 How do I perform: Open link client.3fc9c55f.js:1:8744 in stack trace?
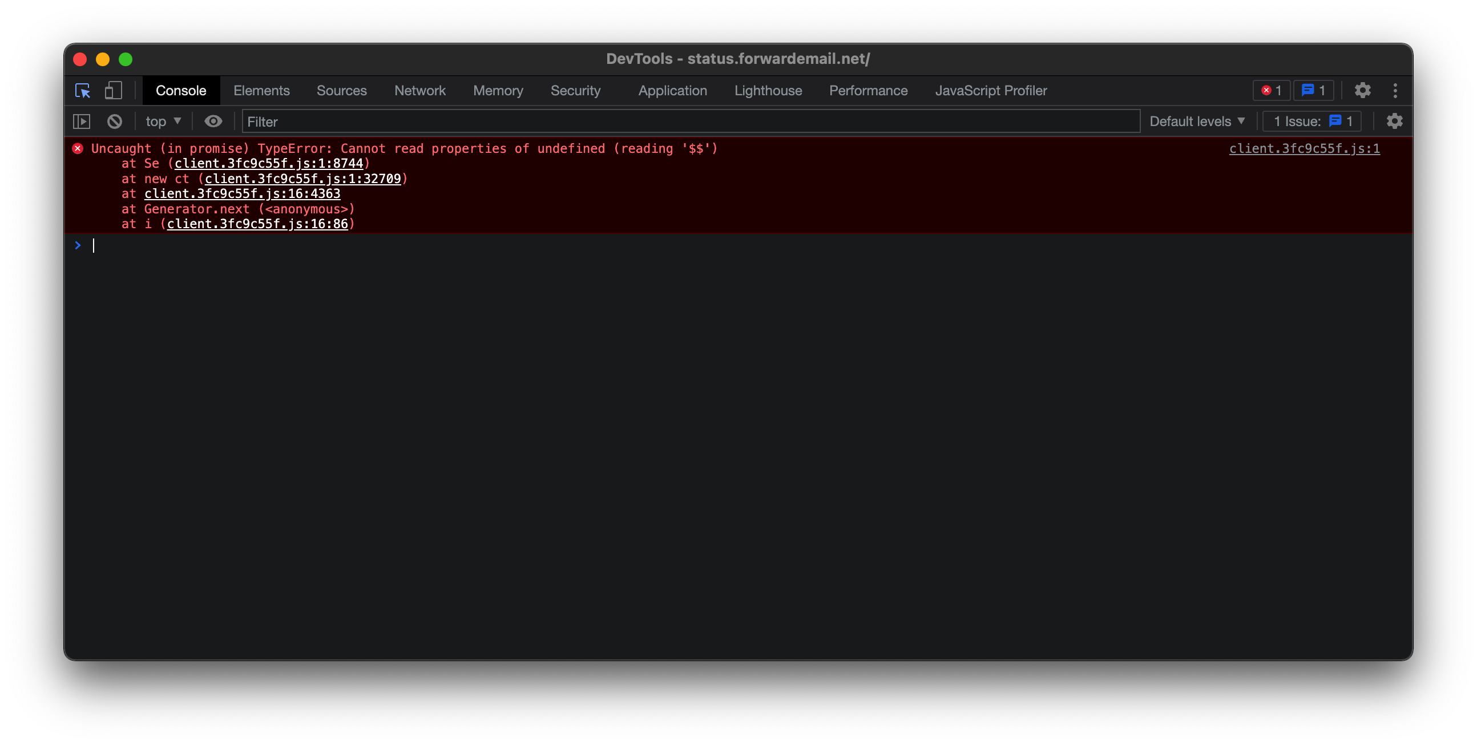(268, 163)
